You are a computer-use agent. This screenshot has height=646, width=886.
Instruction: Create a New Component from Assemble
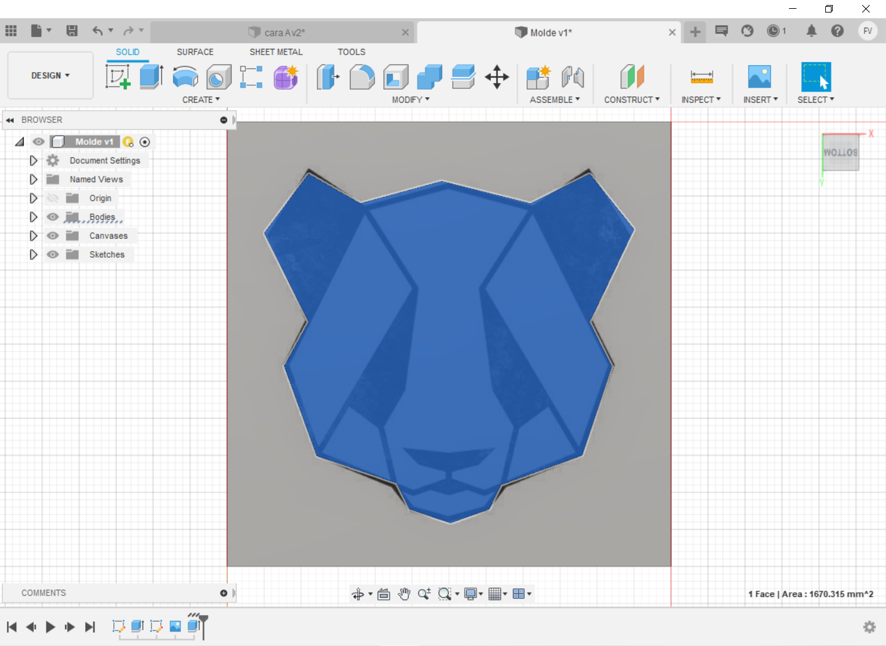coord(538,77)
